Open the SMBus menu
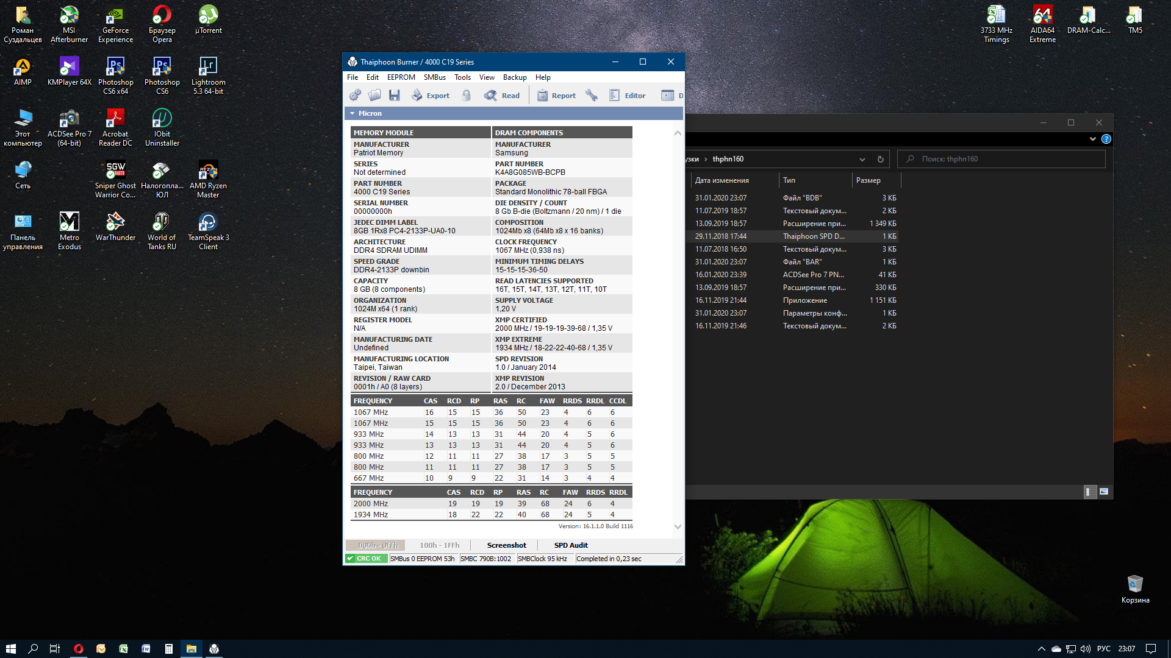The width and height of the screenshot is (1171, 658). pyautogui.click(x=434, y=77)
